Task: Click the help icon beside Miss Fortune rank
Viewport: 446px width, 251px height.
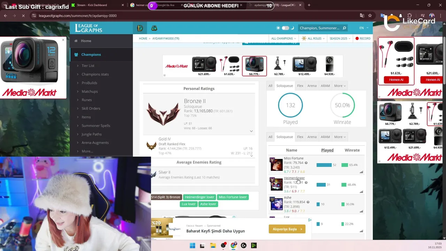Action: (306, 163)
